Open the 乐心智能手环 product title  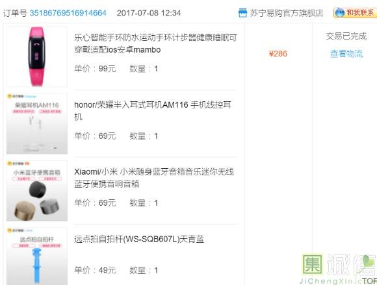[x=155, y=43]
